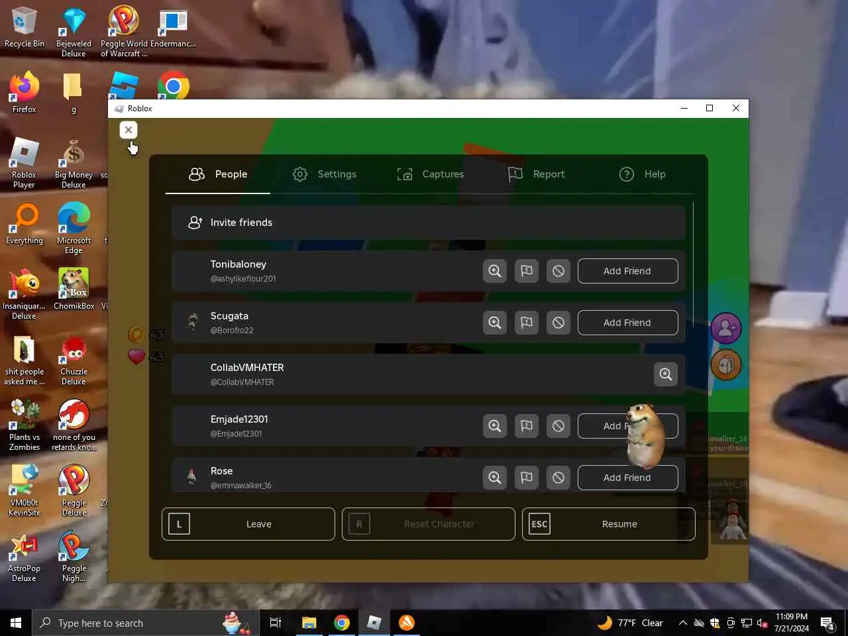Image resolution: width=848 pixels, height=636 pixels.
Task: Open File Explorer from the taskbar
Action: coord(309,623)
